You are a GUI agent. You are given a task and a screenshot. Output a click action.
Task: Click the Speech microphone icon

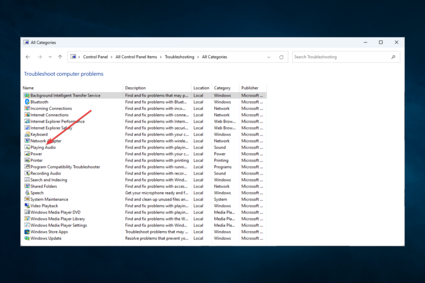[x=27, y=193]
